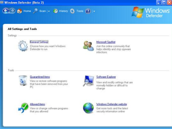Open the Microsoft SpyNet link
172x129 pixels.
coord(106,42)
